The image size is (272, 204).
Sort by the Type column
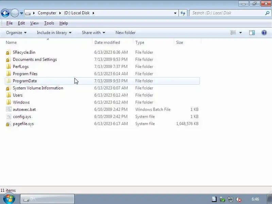154,42
